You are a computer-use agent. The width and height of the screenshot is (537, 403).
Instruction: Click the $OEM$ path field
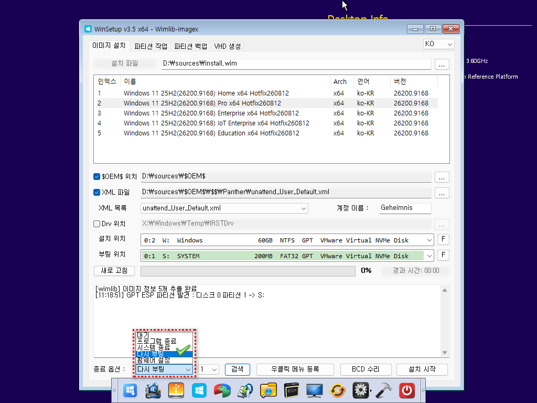[286, 176]
